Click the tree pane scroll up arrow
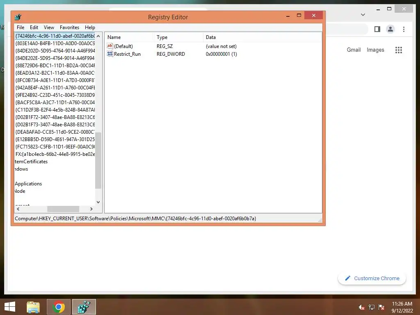The image size is (420, 315). click(98, 36)
